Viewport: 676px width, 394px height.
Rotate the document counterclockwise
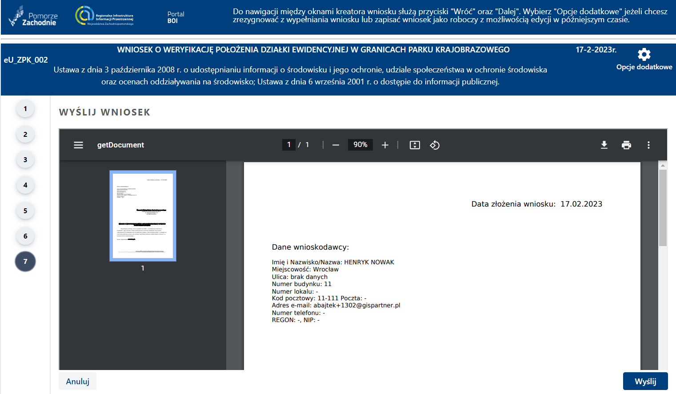coord(435,145)
